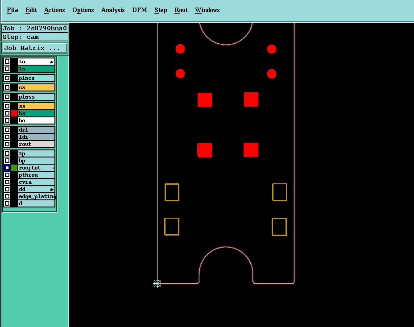
Task: Toggle checkbox for the plnss layer
Action: click(x=7, y=97)
